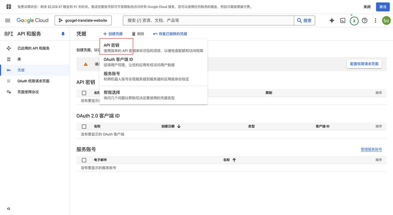Image resolution: width=393 pixels, height=215 pixels.
Task: Click the key icon next to 凭据
Action: [9, 70]
